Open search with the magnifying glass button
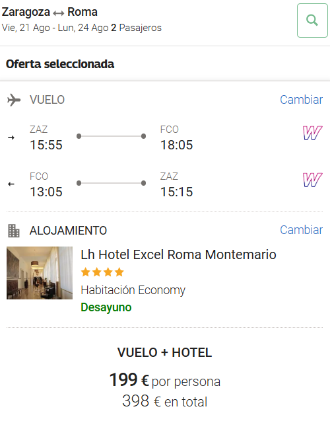 (312, 20)
